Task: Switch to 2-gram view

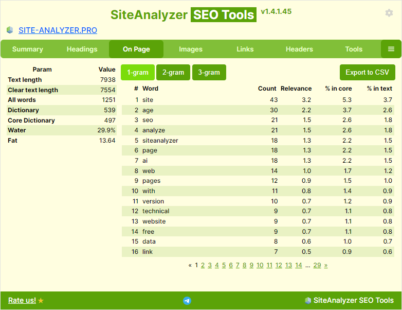Action: point(173,73)
